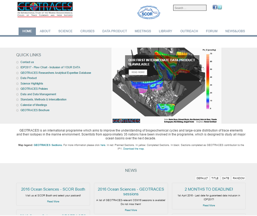This screenshot has height=216, width=257.
Task: Open the SCIENCE menu
Action: (65, 31)
